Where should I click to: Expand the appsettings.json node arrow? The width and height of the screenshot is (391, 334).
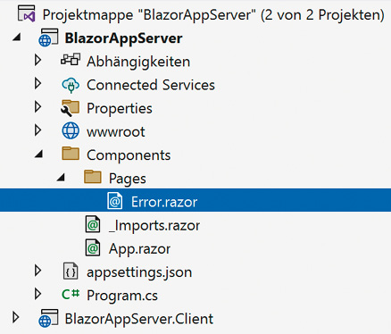click(x=37, y=271)
